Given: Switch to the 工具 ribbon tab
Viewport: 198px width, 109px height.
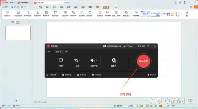Looking at the screenshot, I should 97,7.
